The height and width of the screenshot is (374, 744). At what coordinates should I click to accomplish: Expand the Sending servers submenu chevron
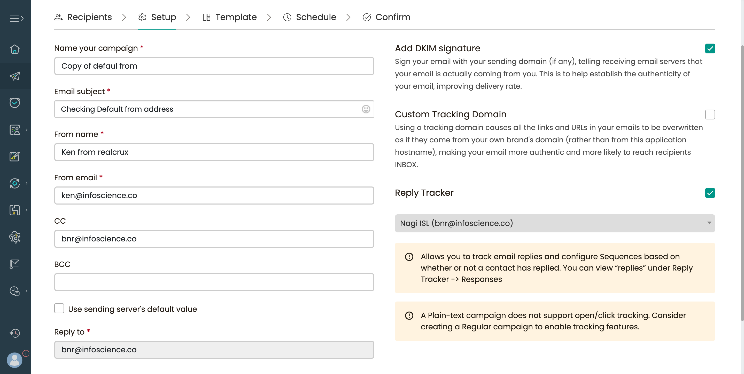pos(27,210)
